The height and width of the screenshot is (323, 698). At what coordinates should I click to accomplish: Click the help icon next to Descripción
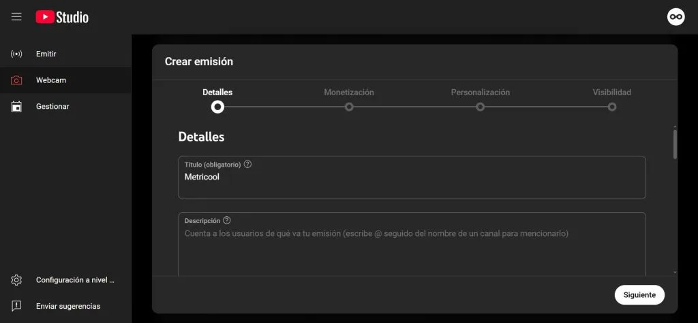[227, 220]
